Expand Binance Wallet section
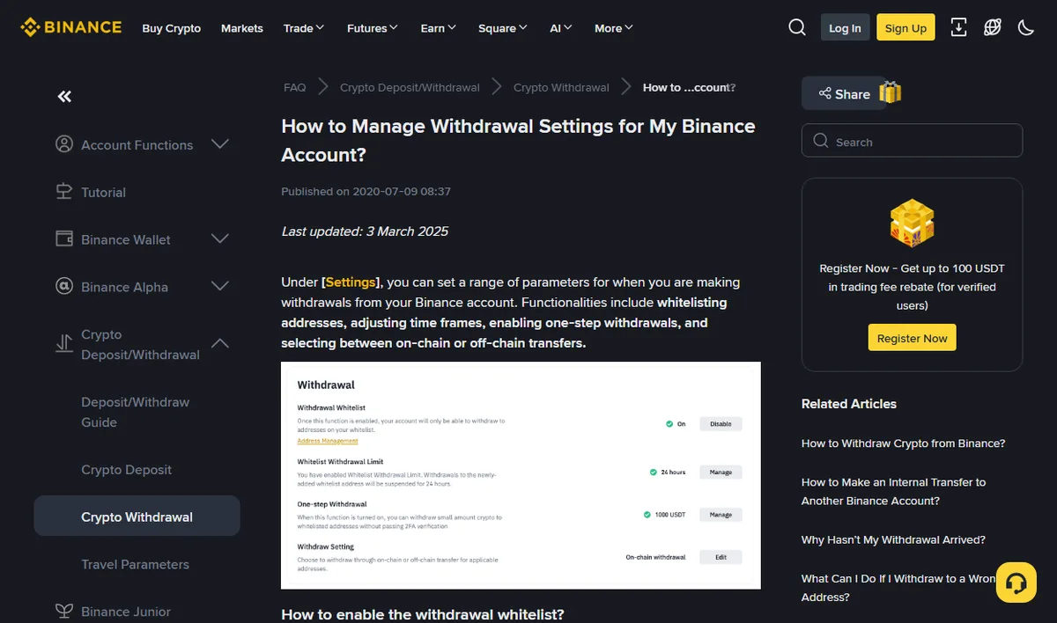This screenshot has height=623, width=1057. [x=220, y=239]
